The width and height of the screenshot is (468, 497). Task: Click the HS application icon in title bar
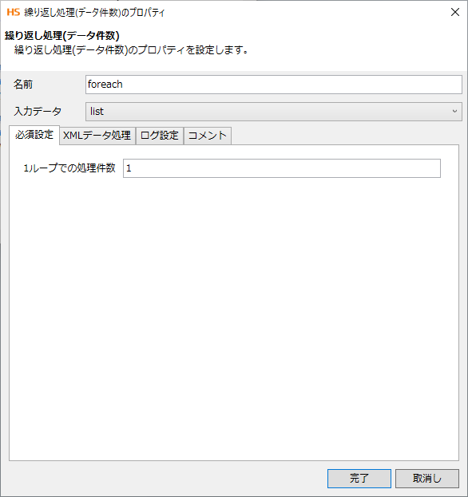coord(14,12)
